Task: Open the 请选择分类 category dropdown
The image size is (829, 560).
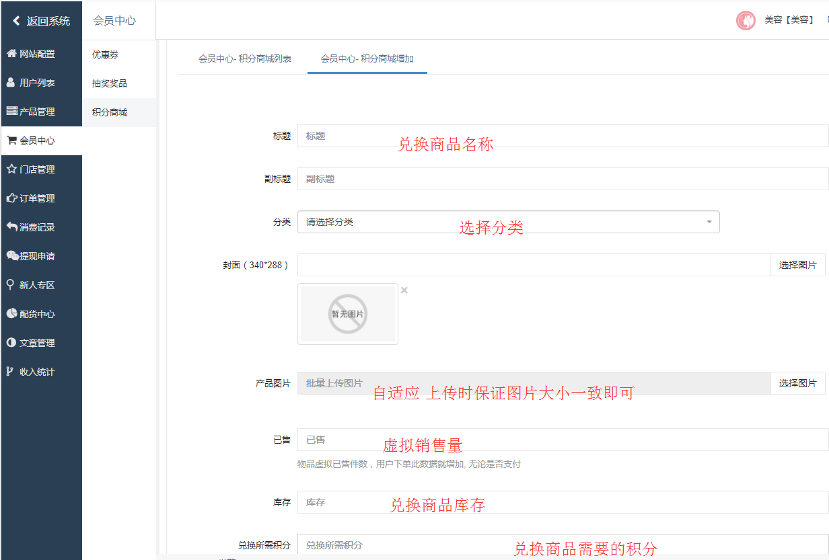Action: (x=508, y=222)
